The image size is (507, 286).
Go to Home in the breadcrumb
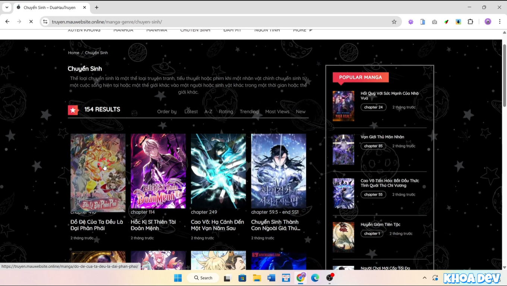(x=73, y=53)
